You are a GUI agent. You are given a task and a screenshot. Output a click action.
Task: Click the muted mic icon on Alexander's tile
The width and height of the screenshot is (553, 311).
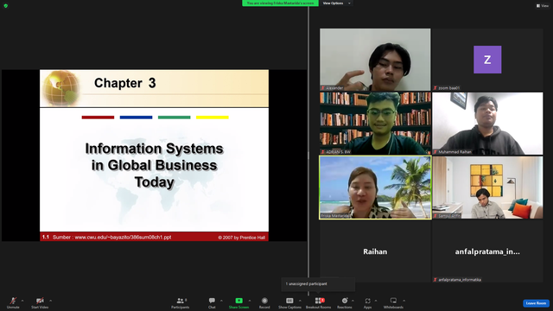322,88
